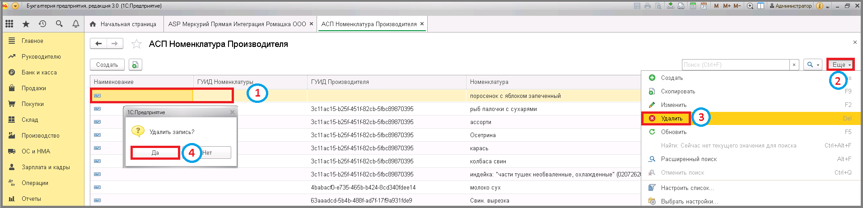The height and width of the screenshot is (208, 863).
Task: Open the sections menu grid icon
Action: click(x=9, y=24)
